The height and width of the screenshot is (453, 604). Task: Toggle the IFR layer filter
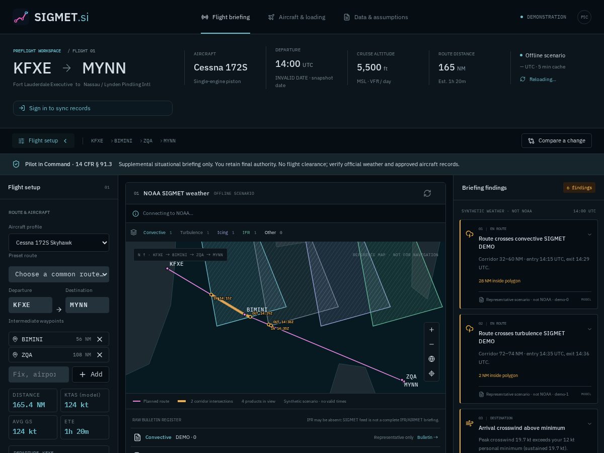[249, 233]
